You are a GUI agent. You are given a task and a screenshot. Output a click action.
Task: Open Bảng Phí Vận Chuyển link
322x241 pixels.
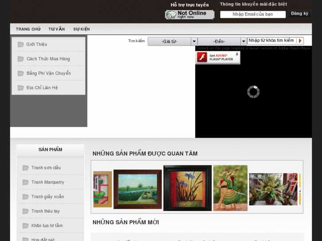[x=49, y=73]
